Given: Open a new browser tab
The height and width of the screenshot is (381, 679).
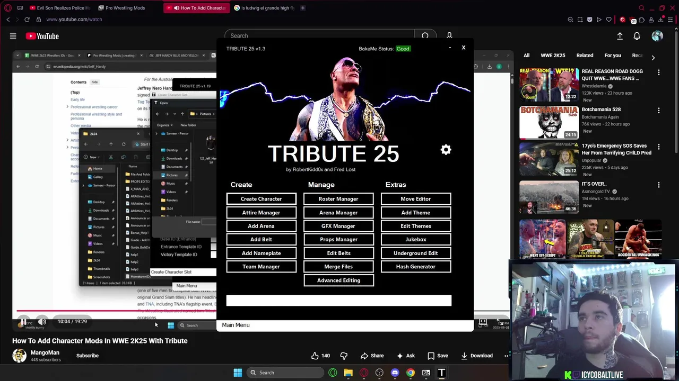Looking at the screenshot, I should (303, 8).
